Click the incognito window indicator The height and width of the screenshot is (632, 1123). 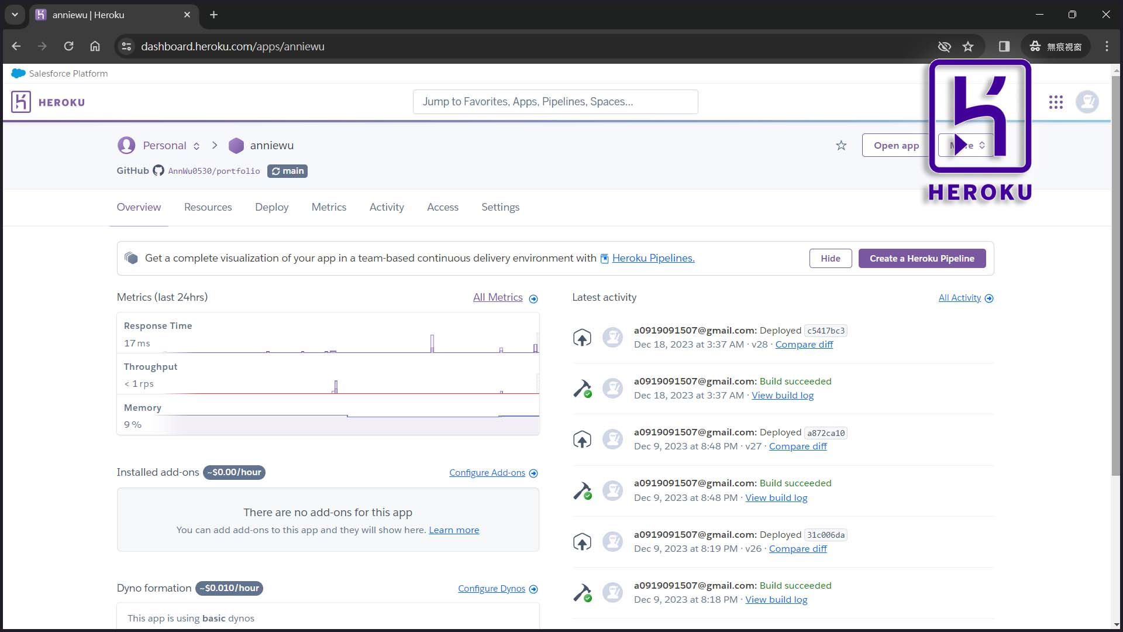(x=1056, y=46)
